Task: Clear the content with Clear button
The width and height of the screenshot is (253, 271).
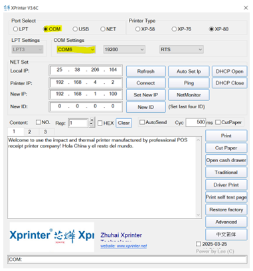Action: coord(124,123)
